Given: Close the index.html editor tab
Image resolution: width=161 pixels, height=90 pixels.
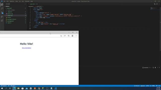Looking at the screenshot, I should coord(37,4).
